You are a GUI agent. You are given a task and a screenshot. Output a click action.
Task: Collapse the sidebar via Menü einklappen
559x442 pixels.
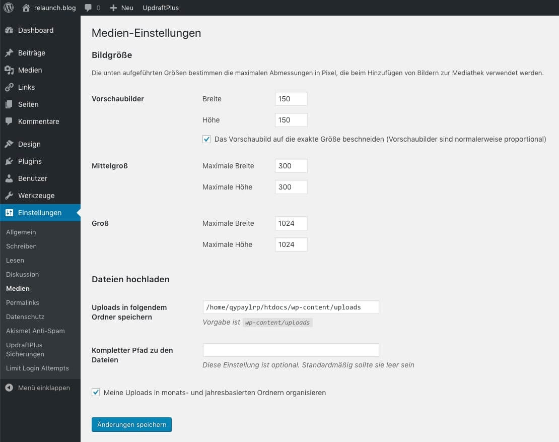pyautogui.click(x=36, y=388)
